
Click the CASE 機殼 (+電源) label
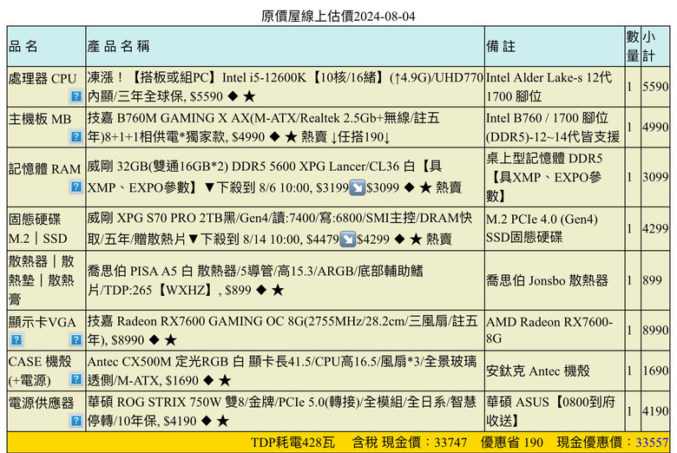(40, 371)
